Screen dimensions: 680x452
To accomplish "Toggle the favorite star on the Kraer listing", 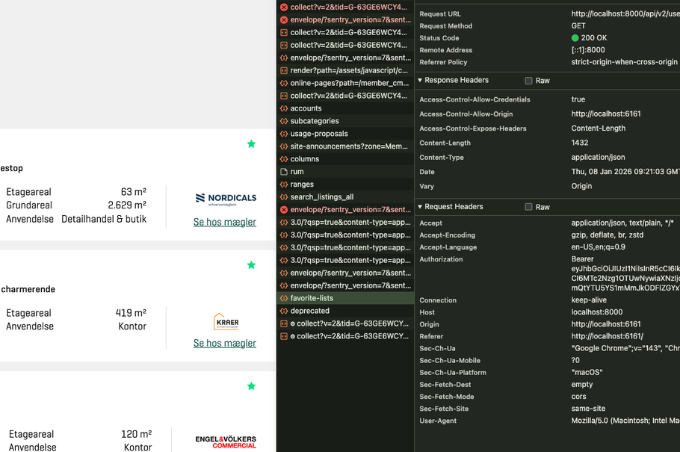I will [x=251, y=265].
